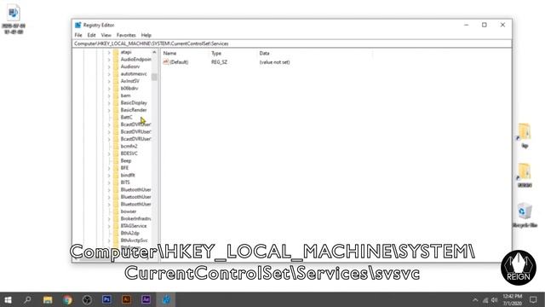The image size is (545, 307).
Task: Select the Recycle Bin desktop icon
Action: [525, 215]
